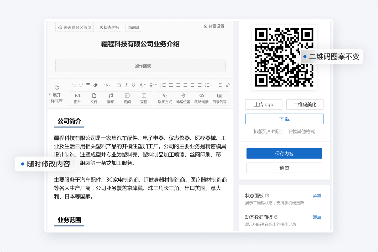Open the line spacing dropdown
This screenshot has width=378, height=252.
[208, 85]
